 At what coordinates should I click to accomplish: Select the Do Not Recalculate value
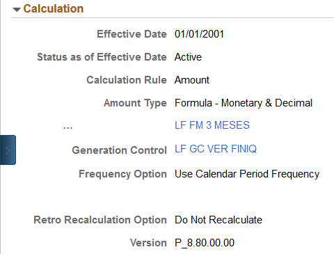(218, 220)
